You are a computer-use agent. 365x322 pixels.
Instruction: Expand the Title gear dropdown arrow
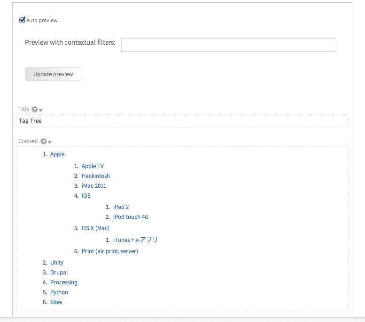(x=41, y=110)
